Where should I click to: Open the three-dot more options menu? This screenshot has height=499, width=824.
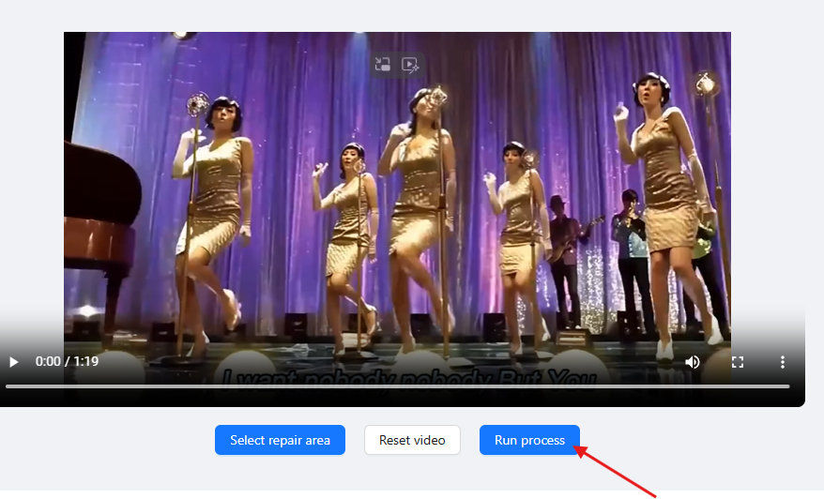coord(783,361)
